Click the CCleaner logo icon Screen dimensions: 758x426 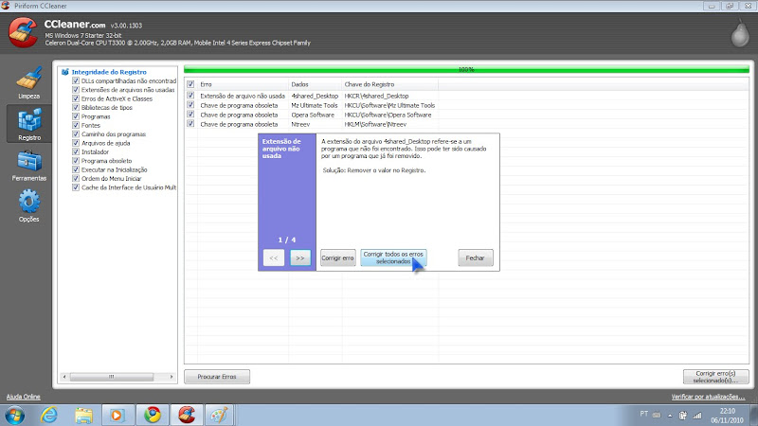(x=23, y=32)
